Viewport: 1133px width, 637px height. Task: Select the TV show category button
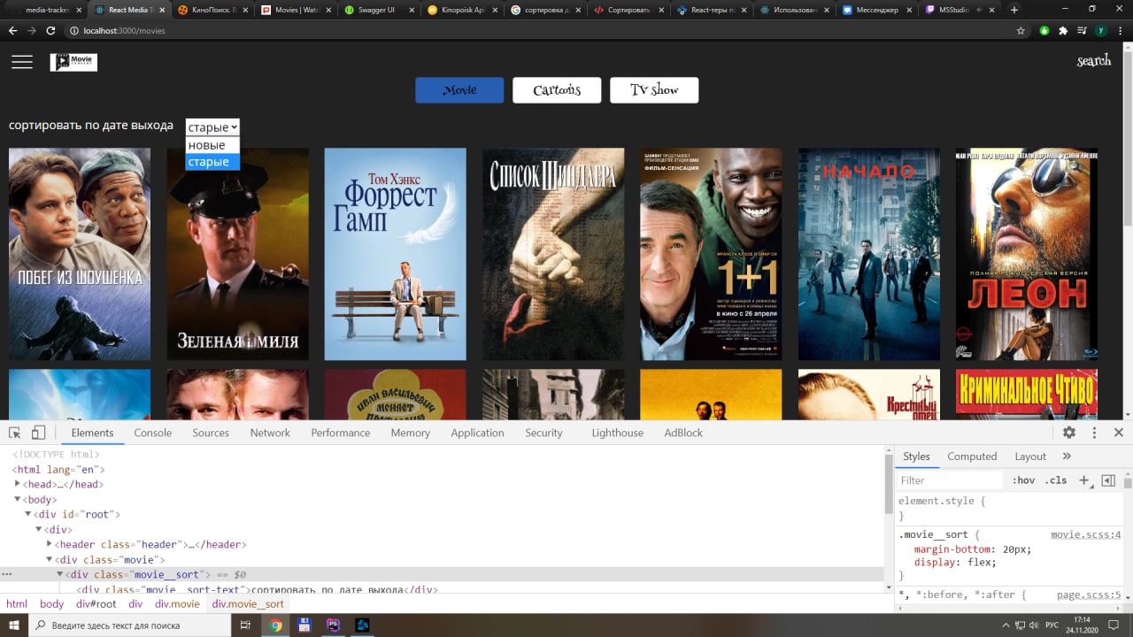(x=654, y=90)
